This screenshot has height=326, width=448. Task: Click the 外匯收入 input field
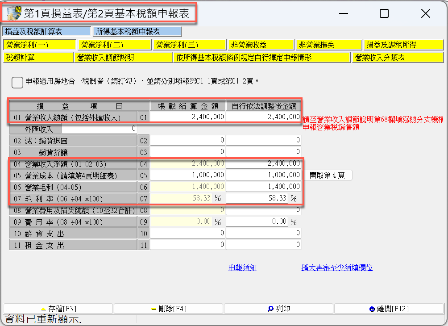99,129
